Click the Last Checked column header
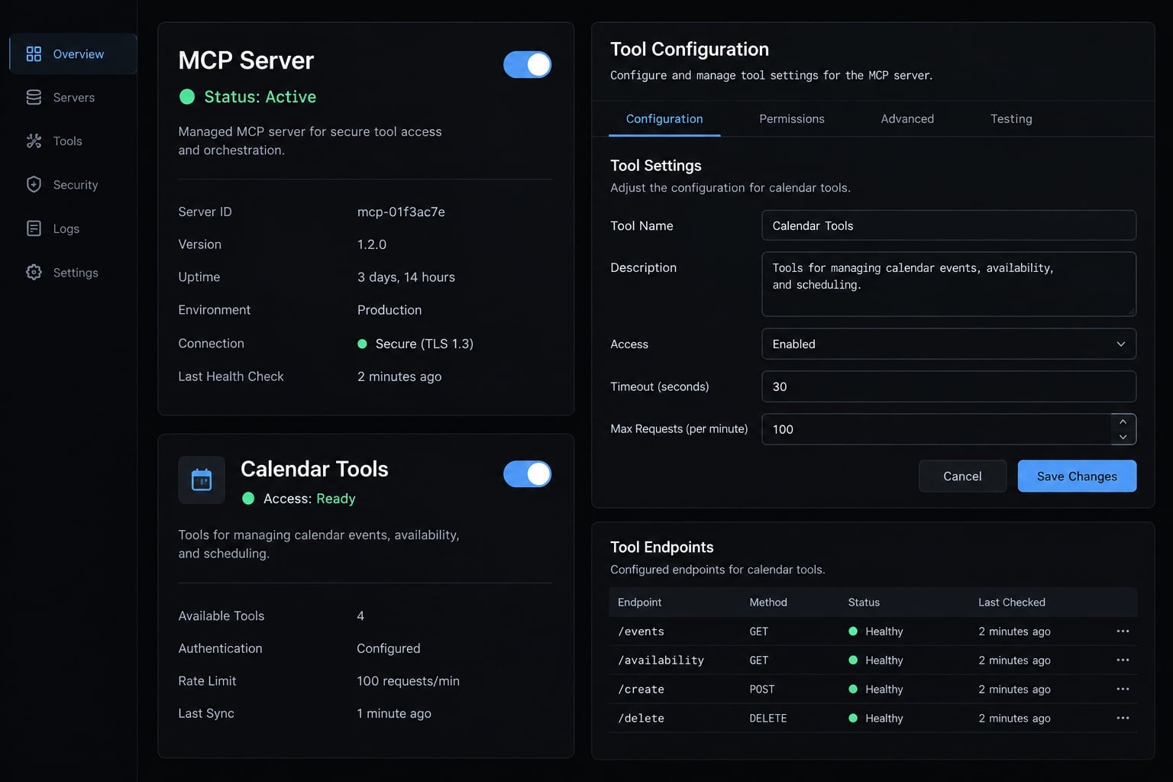1173x782 pixels. pos(1012,603)
